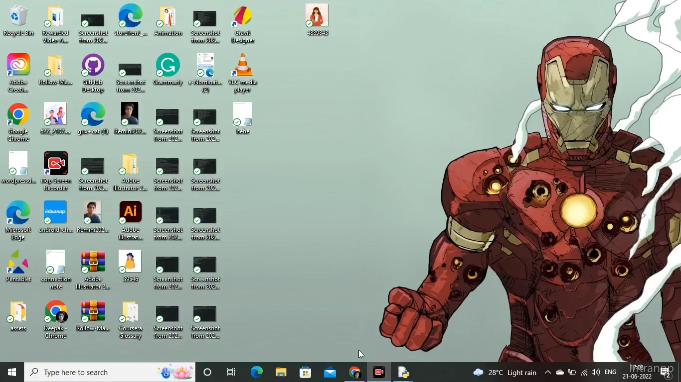The width and height of the screenshot is (681, 382).
Task: Open File Explorer from the taskbar
Action: pos(281,372)
